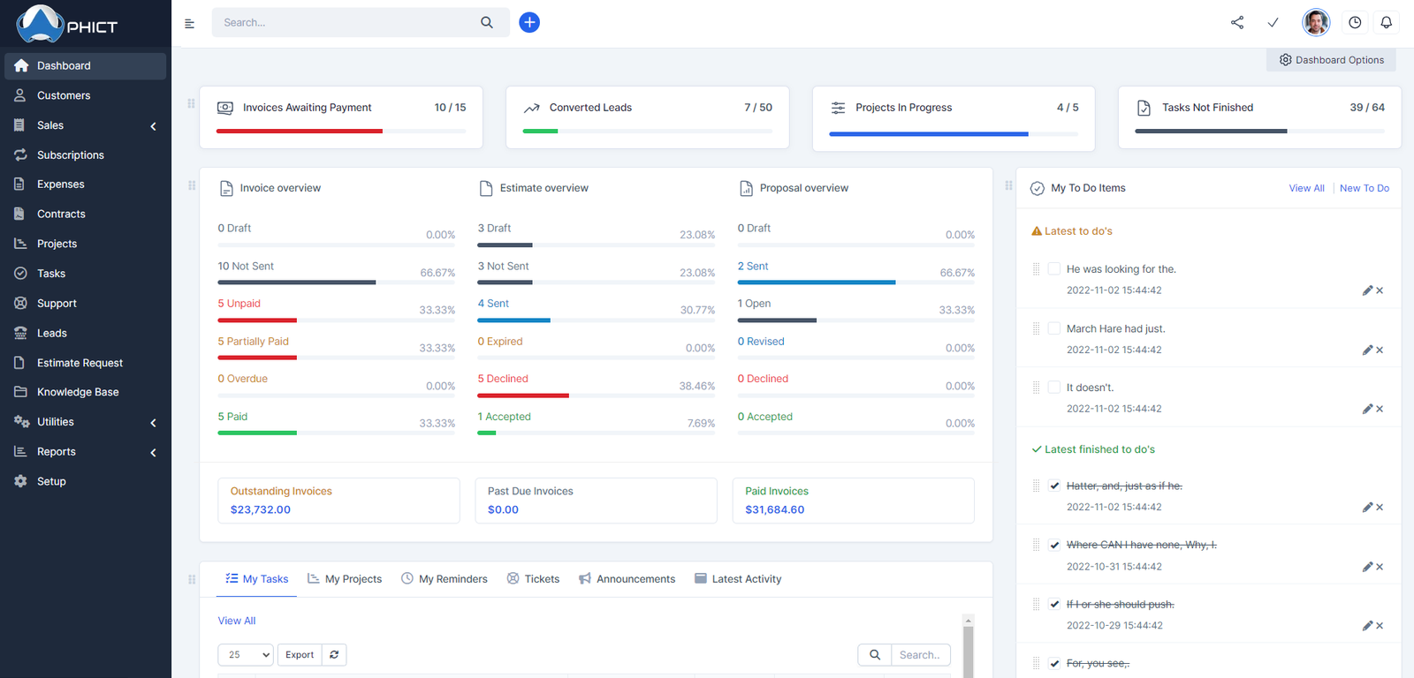
Task: Click the drag handle of My To Do Items widget
Action: (1008, 185)
